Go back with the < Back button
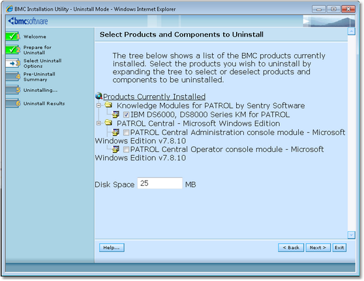This screenshot has width=364, height=281. point(291,247)
